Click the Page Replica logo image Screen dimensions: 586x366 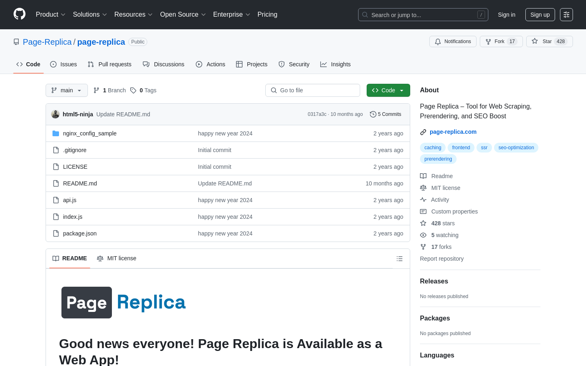(x=124, y=303)
